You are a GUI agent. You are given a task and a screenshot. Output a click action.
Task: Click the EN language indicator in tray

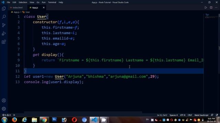(x=147, y=120)
